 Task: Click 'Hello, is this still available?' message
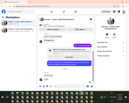53,37
